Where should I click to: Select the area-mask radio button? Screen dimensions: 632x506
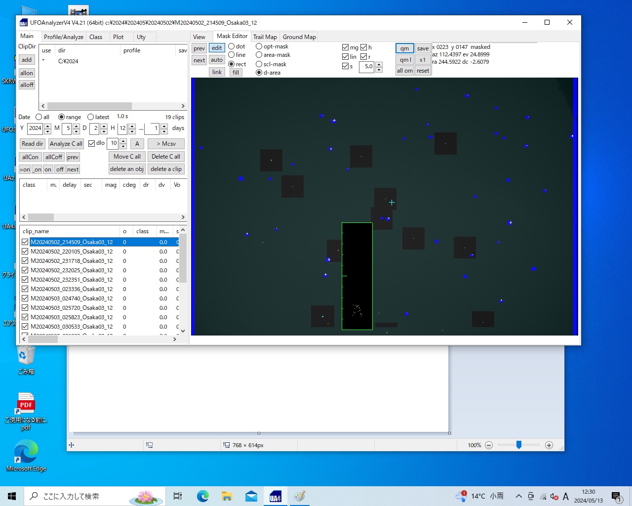(x=259, y=55)
